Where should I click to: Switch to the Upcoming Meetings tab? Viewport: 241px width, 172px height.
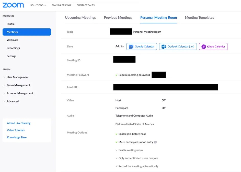[x=81, y=18]
